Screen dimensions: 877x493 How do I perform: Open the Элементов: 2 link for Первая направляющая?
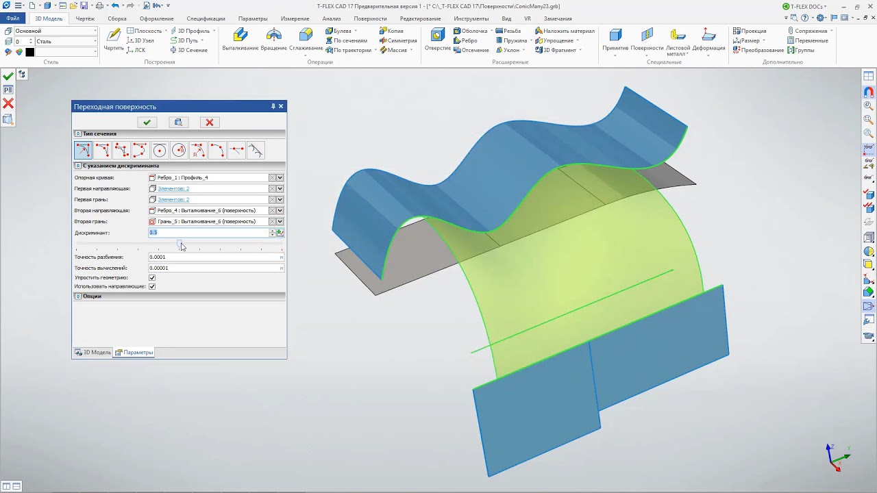pyautogui.click(x=173, y=188)
